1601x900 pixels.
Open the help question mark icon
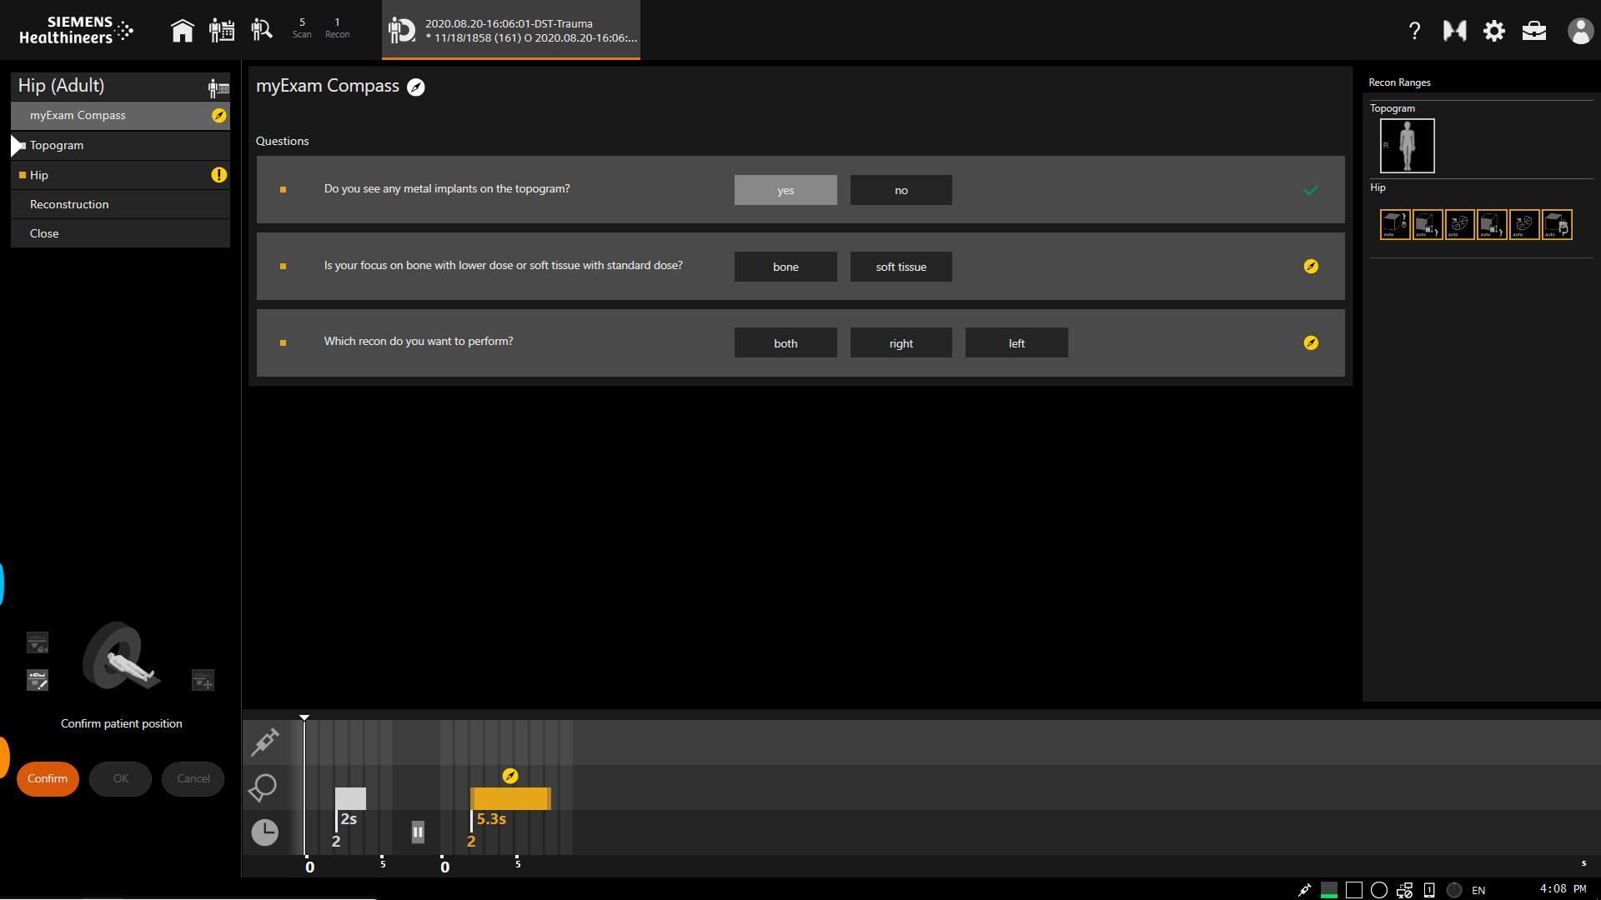(1414, 31)
